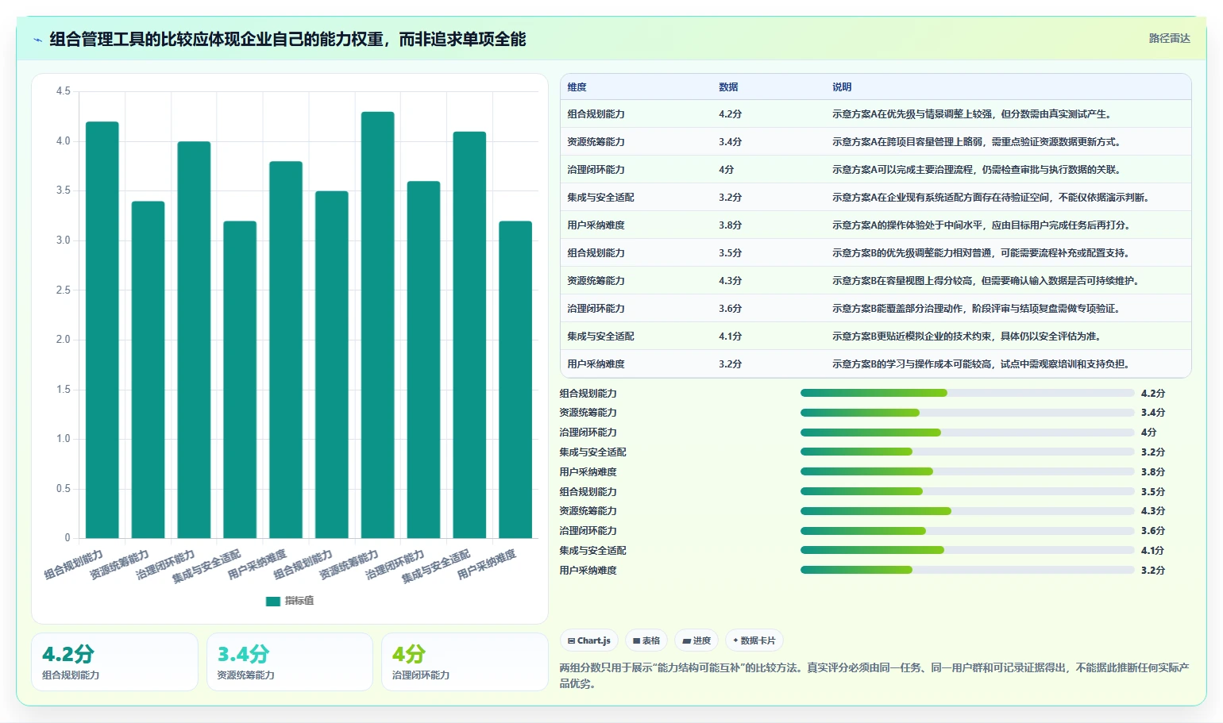1223x723 pixels.
Task: Click the progress bar labeled 3.8分
Action: coord(967,471)
